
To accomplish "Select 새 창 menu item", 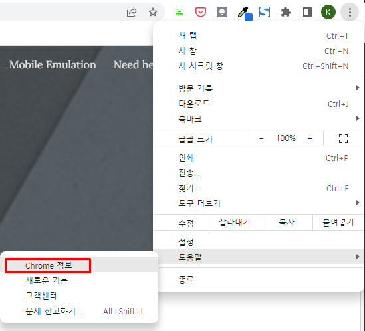I will tap(259, 51).
